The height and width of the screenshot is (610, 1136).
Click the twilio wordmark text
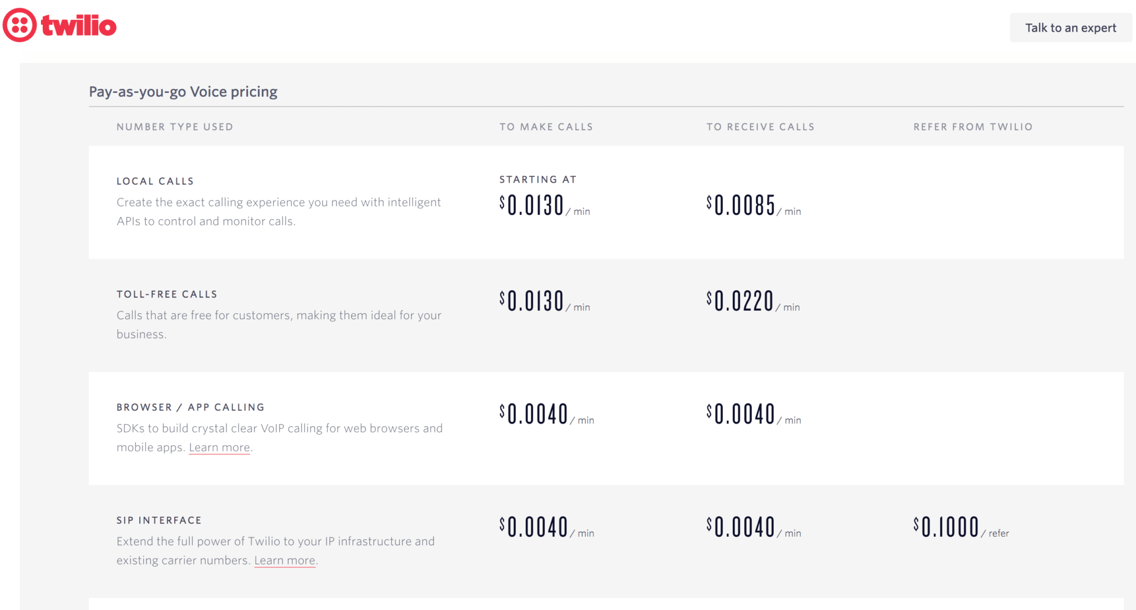[x=79, y=26]
